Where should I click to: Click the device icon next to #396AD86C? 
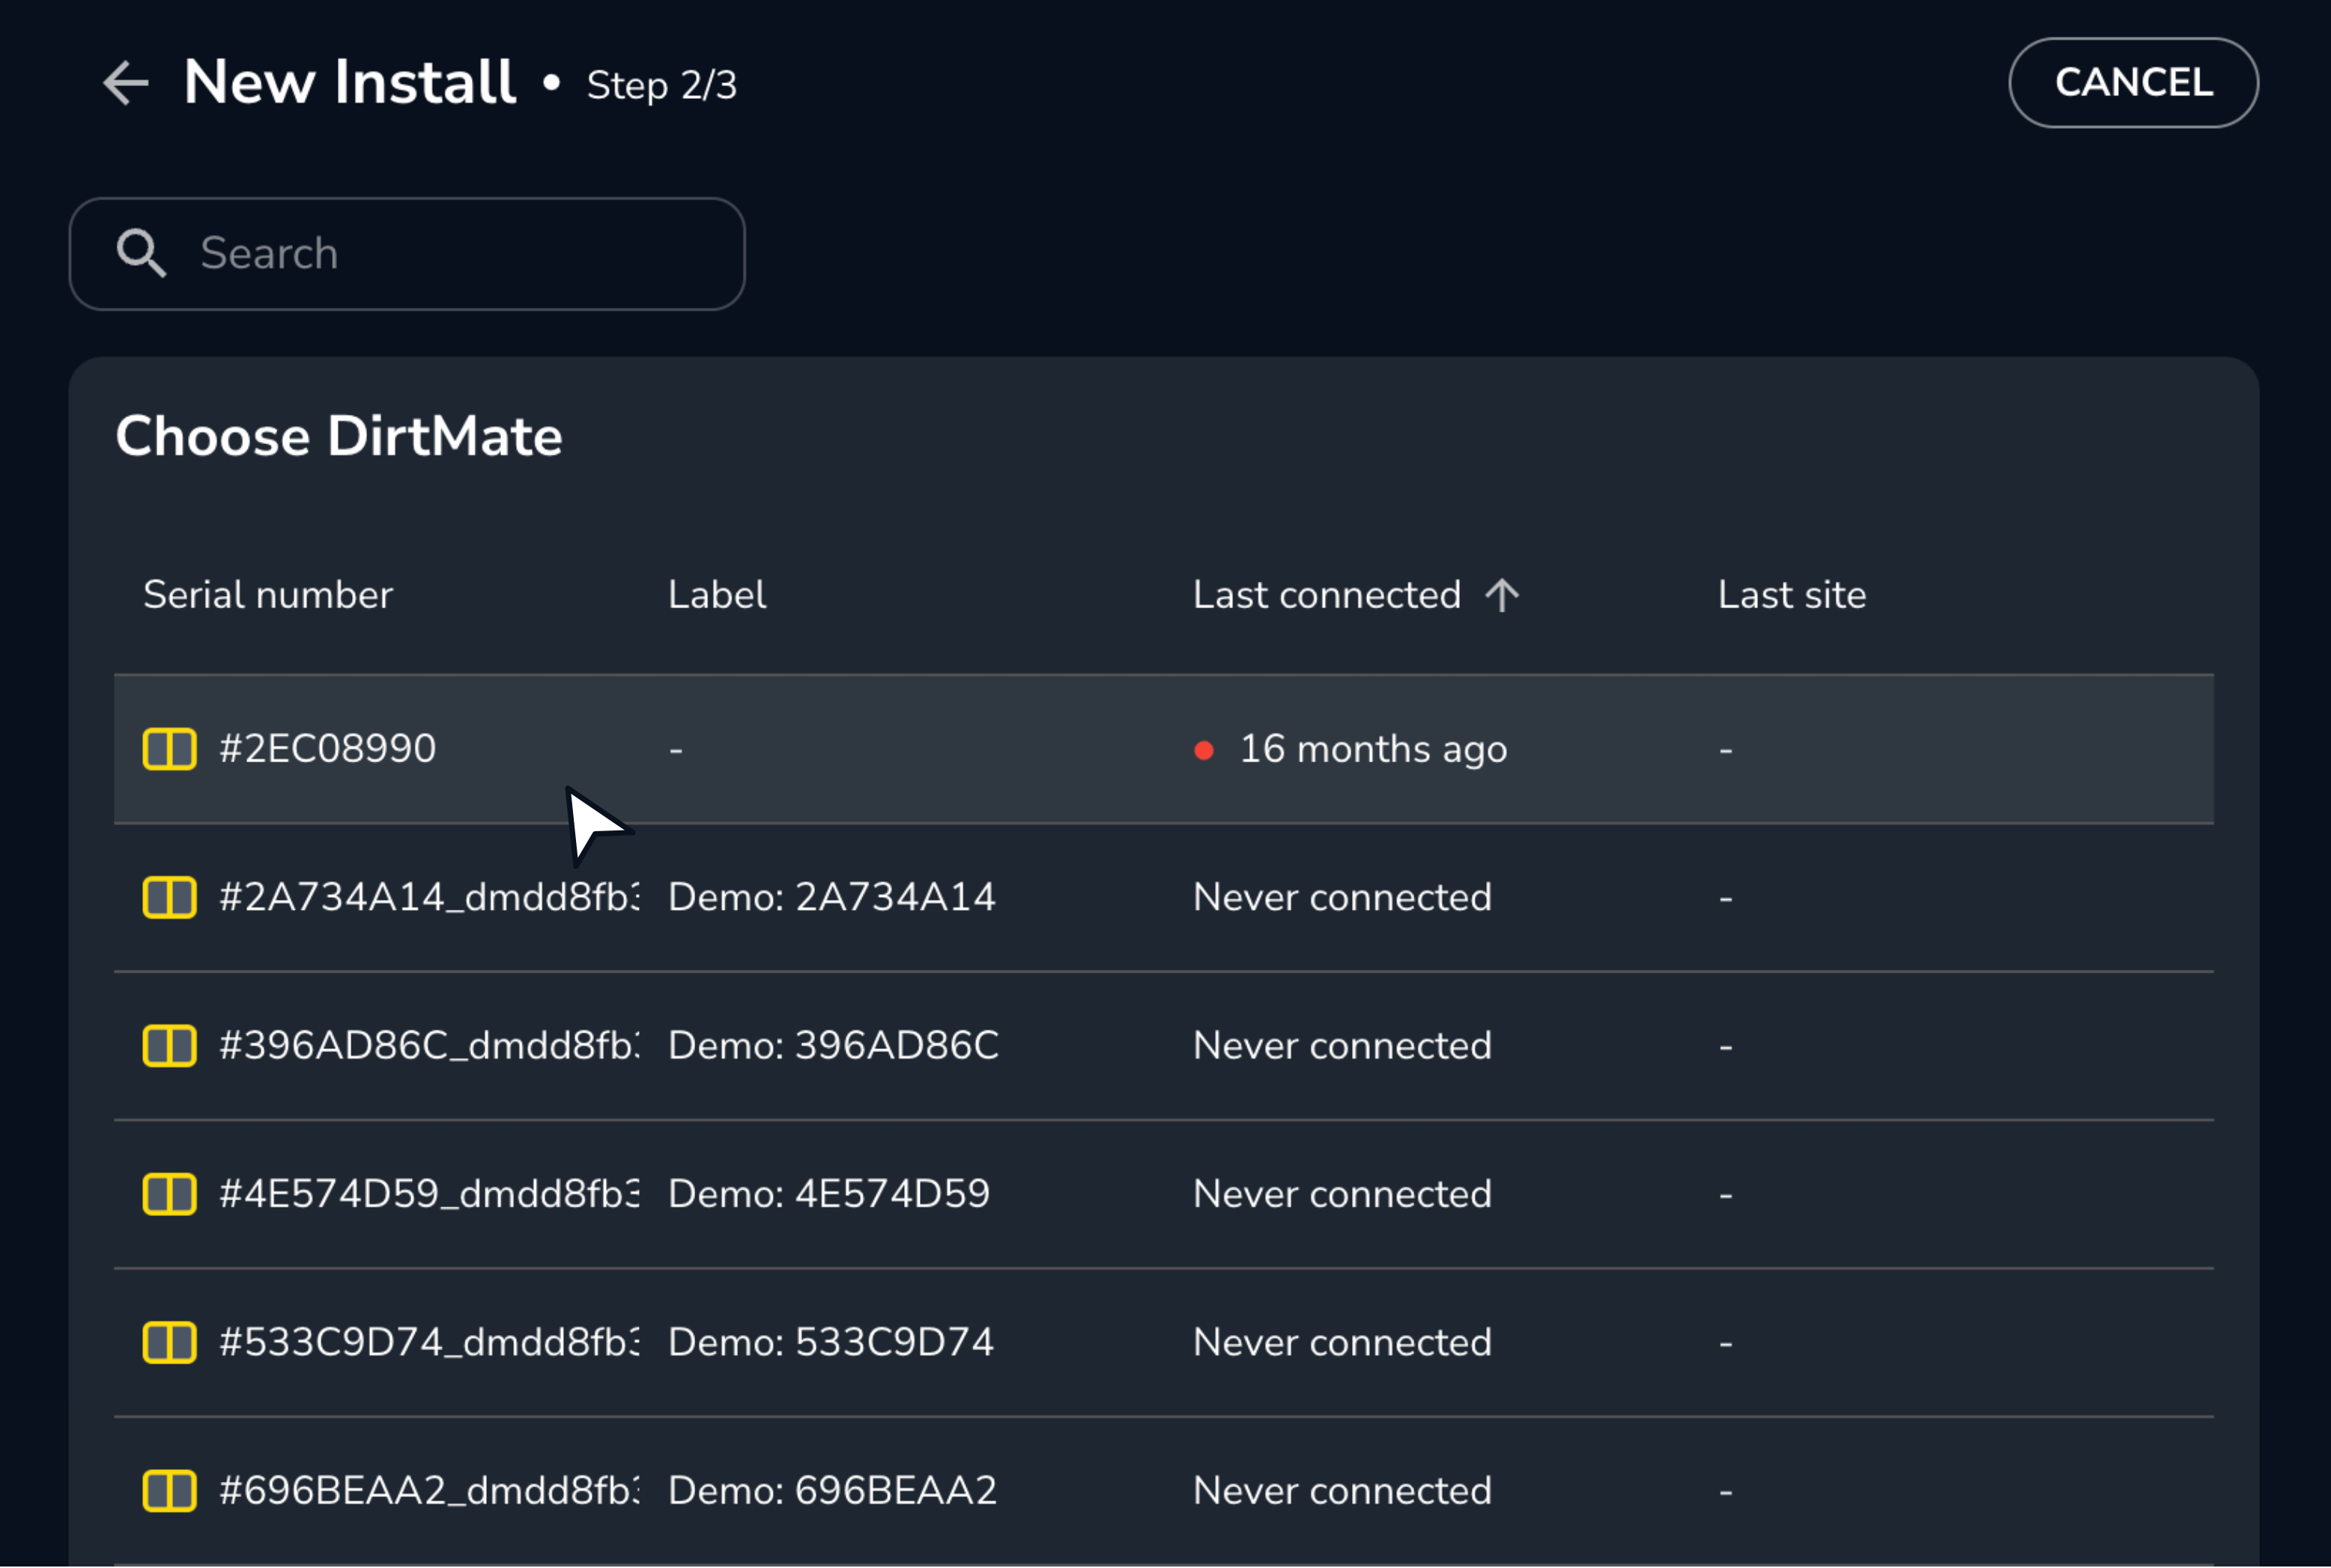(x=169, y=1045)
